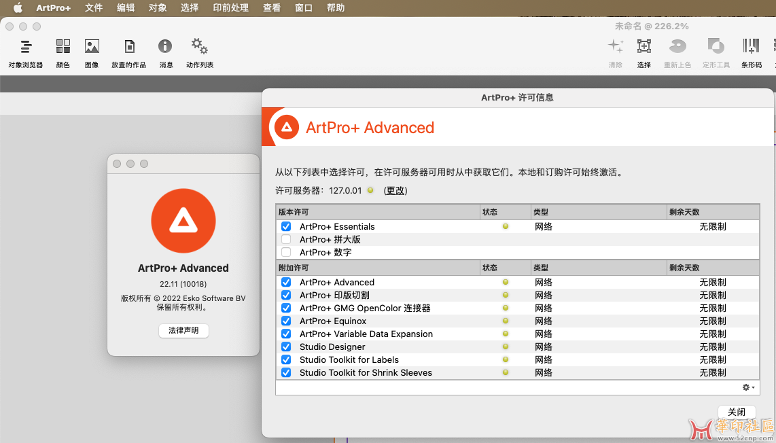
Task: Click 无限制 in ArtPro+ Essentials row
Action: (713, 227)
